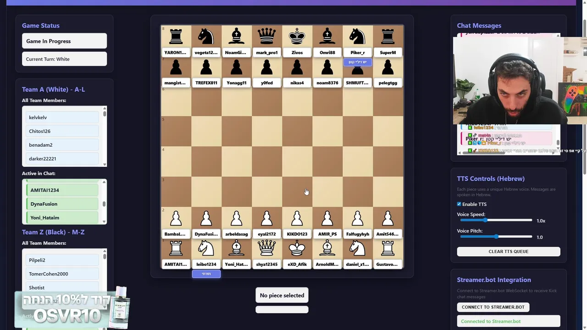The image size is (587, 330).
Task: Click Team Z member TomerCohen2000
Action: pyautogui.click(x=63, y=274)
